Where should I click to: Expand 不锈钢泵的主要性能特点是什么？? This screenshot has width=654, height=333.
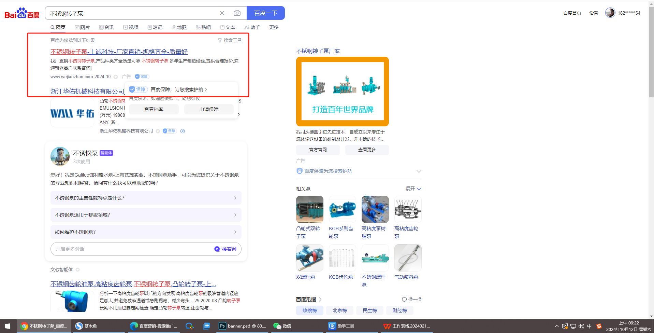(146, 198)
